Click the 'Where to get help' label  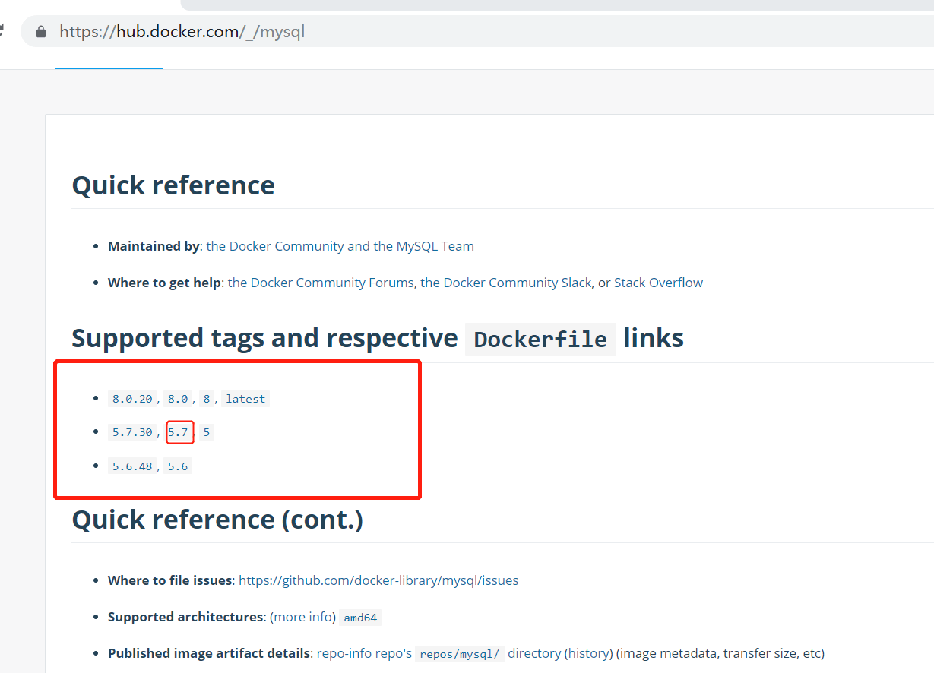pos(164,283)
